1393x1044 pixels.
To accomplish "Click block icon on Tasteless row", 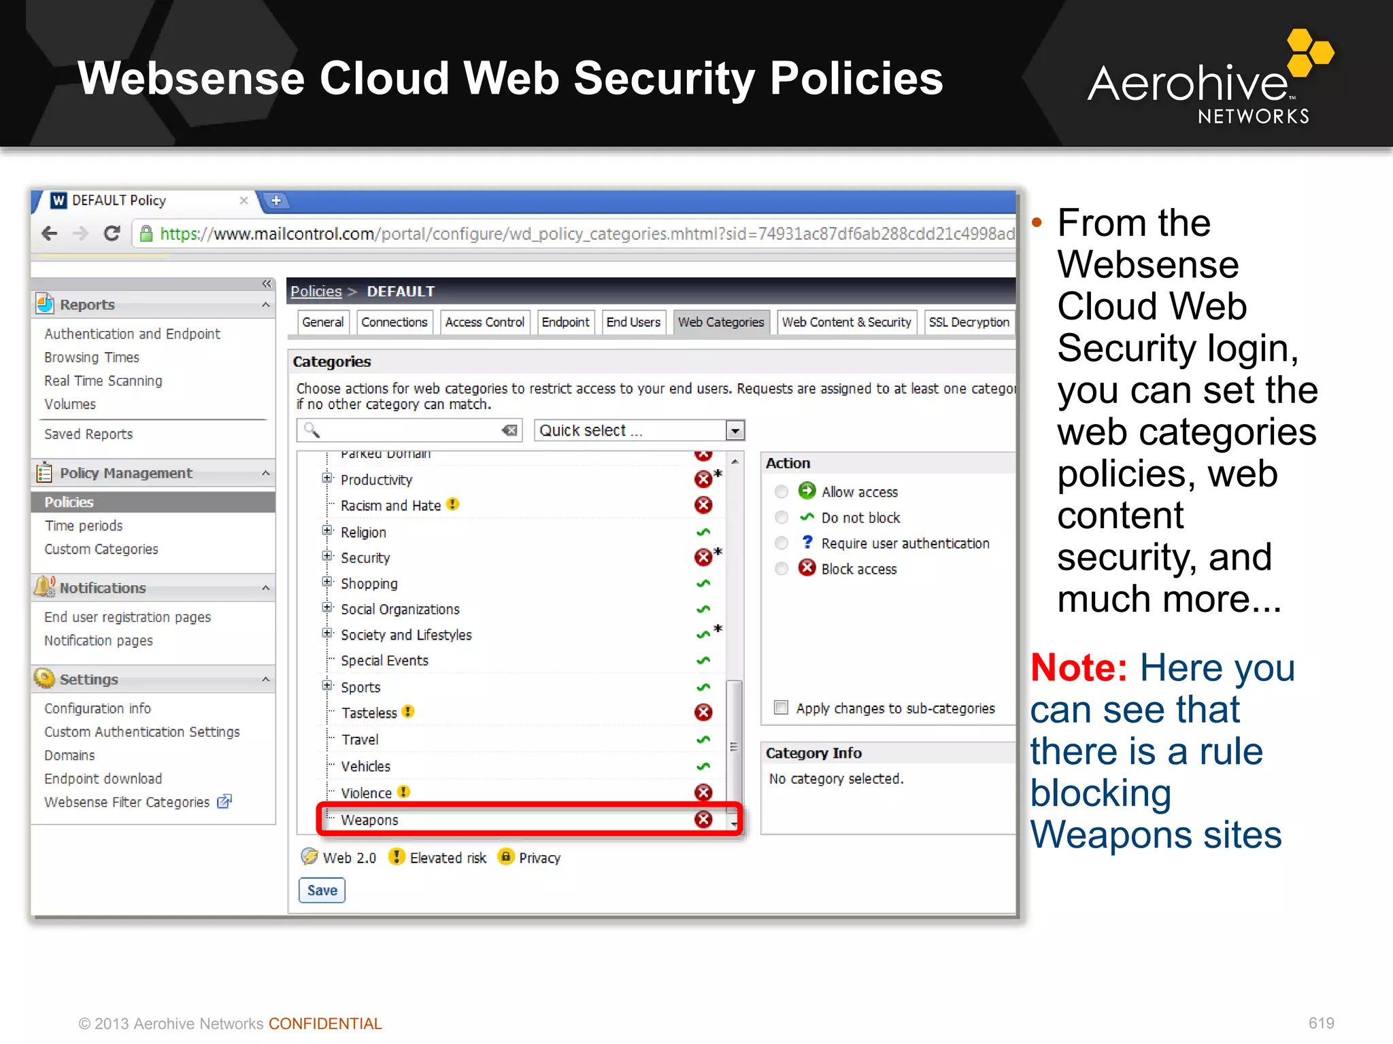I will tap(703, 712).
